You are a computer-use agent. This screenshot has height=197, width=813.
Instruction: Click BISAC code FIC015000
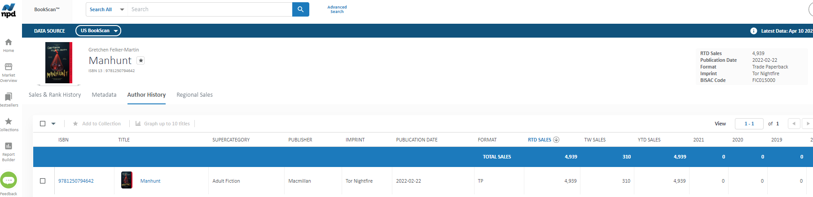pyautogui.click(x=764, y=80)
